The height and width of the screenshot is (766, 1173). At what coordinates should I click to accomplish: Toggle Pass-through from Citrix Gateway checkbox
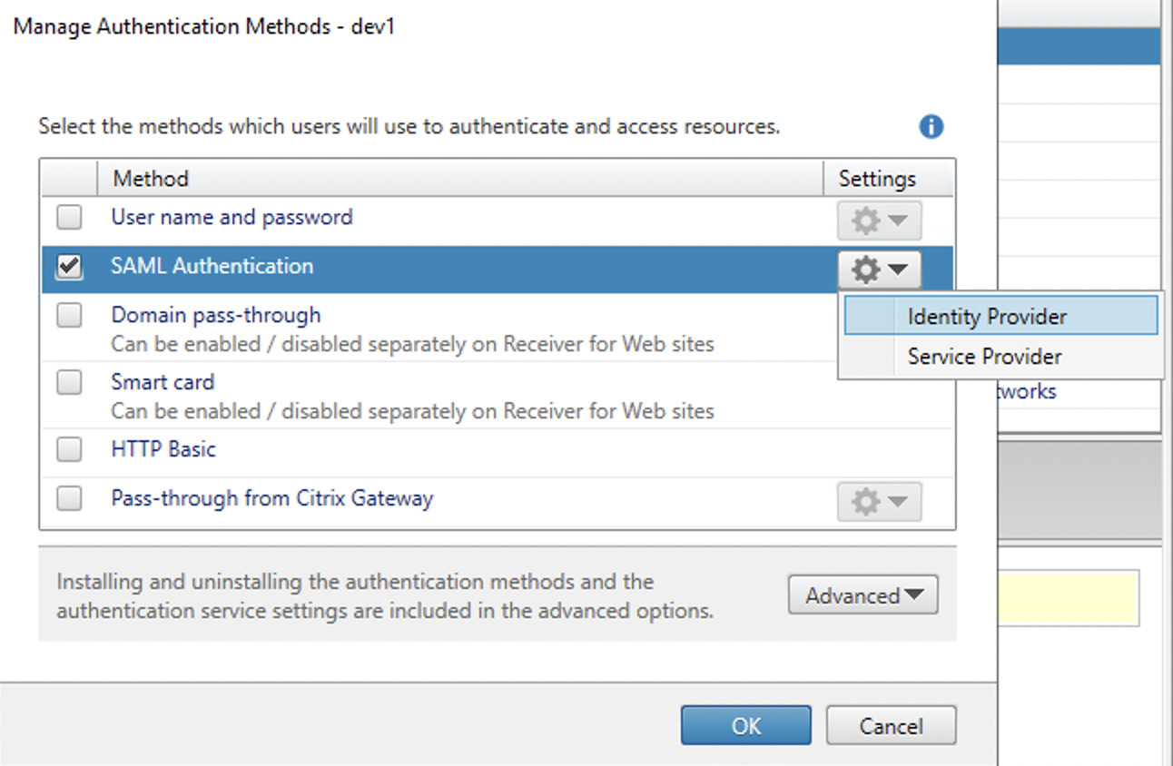tap(69, 498)
